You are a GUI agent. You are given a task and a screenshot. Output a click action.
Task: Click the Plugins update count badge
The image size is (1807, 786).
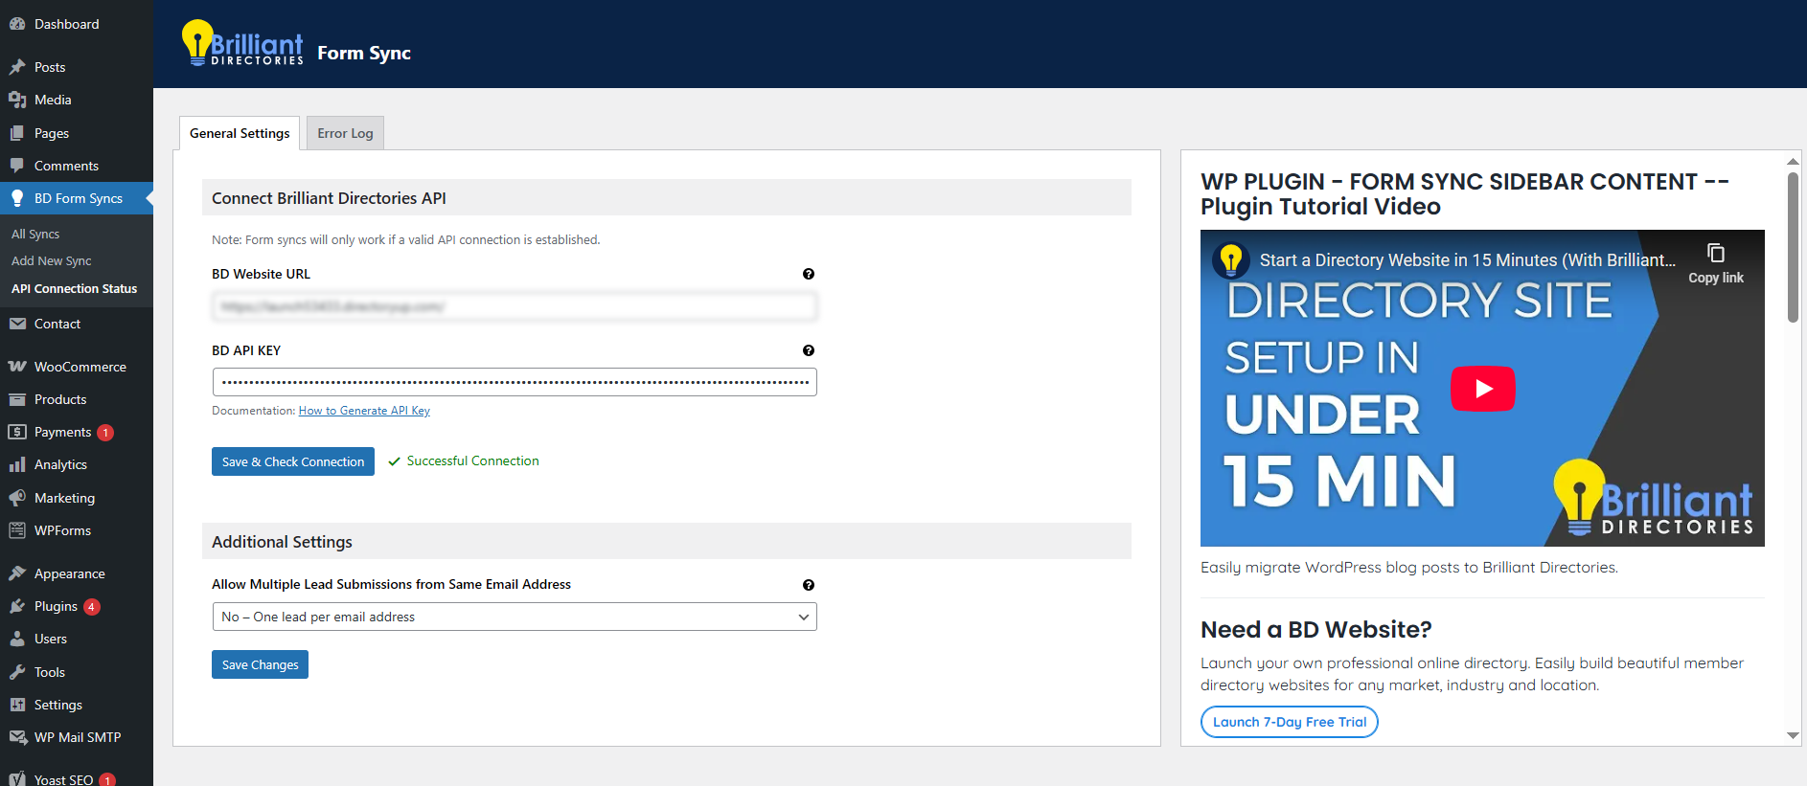coord(92,607)
